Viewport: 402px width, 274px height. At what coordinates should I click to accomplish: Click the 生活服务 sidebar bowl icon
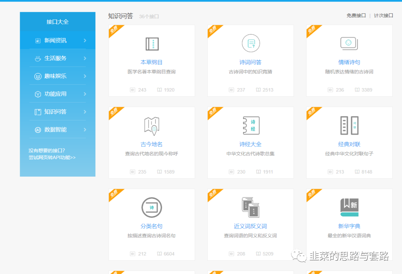pos(38,58)
